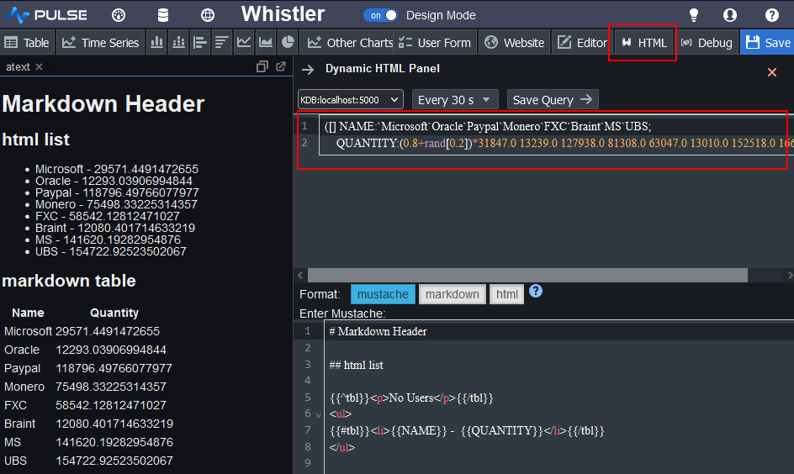
Task: Click the {{#tbl}} list template line
Action: click(467, 430)
